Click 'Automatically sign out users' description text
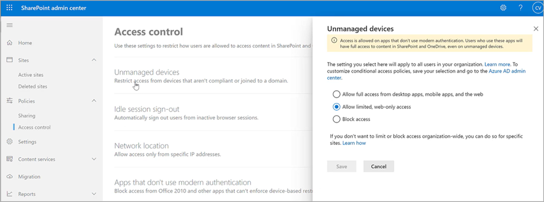Image resolution: width=544 pixels, height=202 pixels. coord(186,118)
